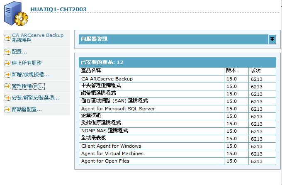The width and height of the screenshot is (282, 185).
Task: Click arrow icon next to 節點層配置...
Action: point(7,110)
